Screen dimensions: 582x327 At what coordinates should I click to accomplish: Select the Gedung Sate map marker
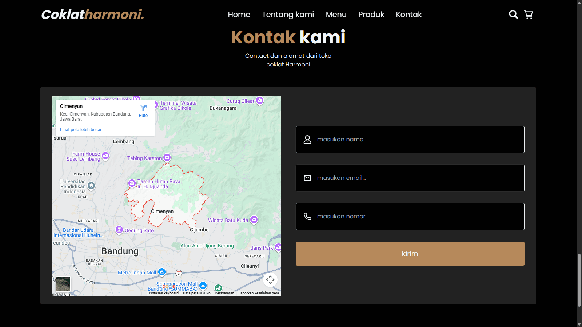click(x=119, y=230)
